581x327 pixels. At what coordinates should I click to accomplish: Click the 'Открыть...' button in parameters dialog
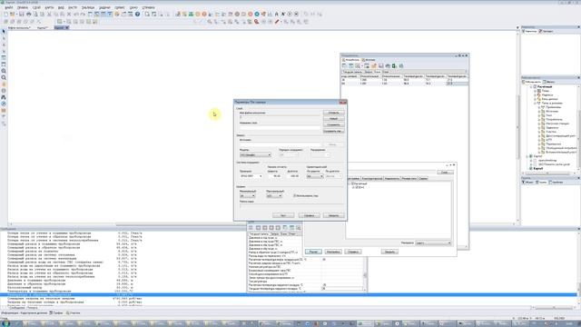click(x=333, y=113)
